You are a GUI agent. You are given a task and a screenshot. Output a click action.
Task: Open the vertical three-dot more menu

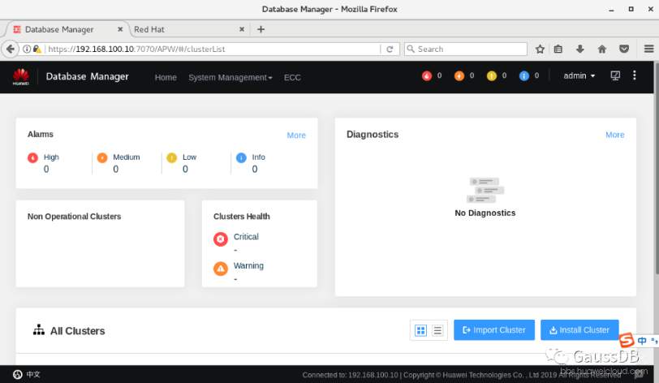click(x=634, y=75)
